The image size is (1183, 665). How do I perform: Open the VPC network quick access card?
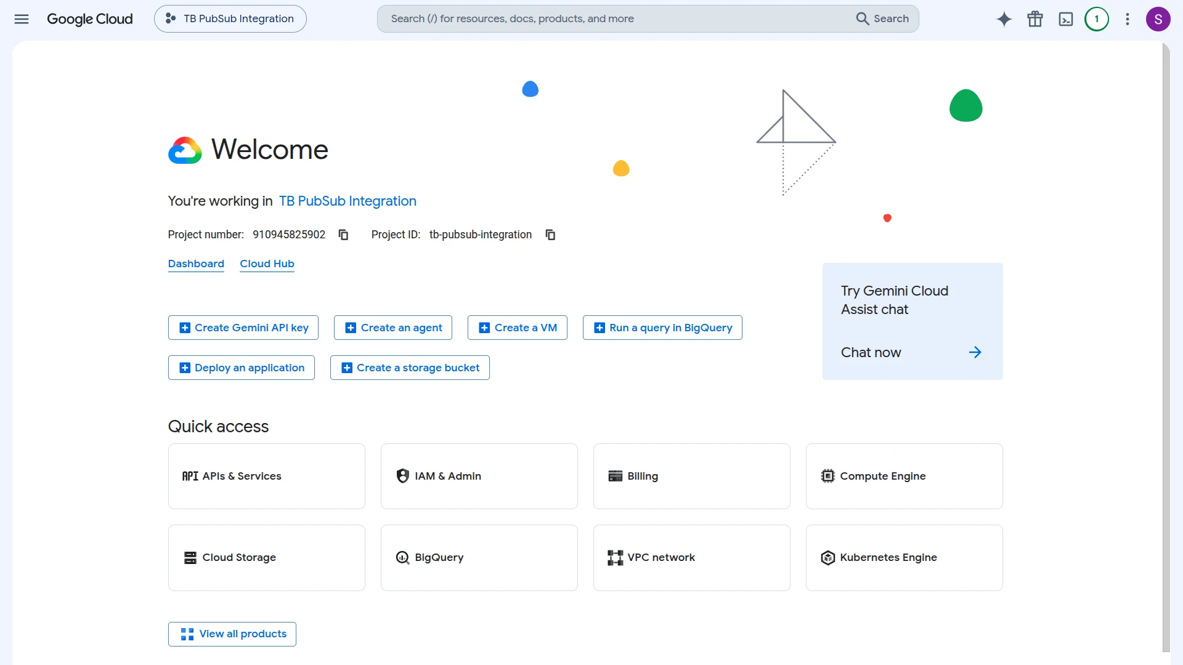coord(692,558)
